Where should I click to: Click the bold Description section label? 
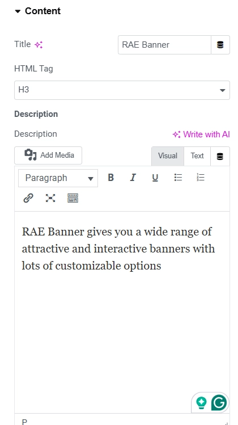(x=36, y=114)
